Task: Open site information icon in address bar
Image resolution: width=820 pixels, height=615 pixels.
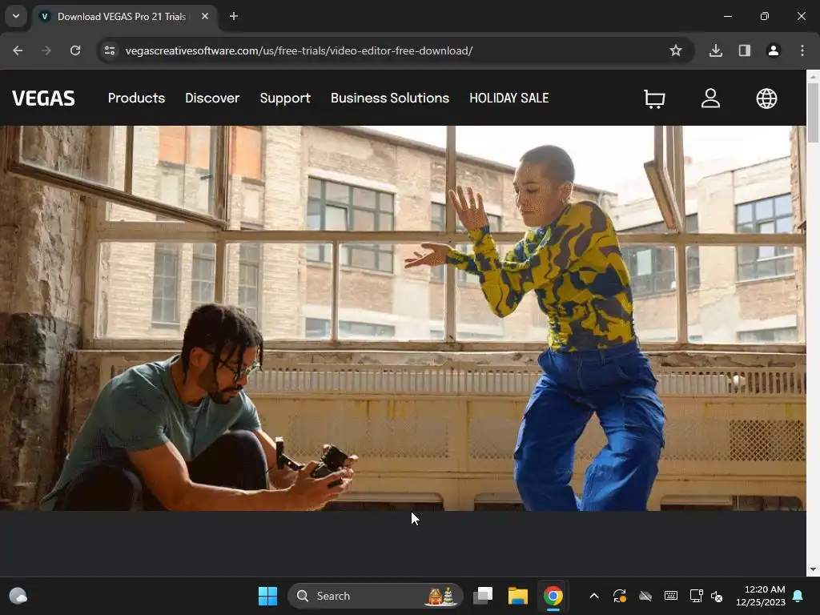Action: [x=110, y=50]
